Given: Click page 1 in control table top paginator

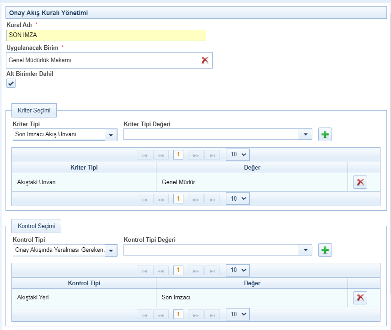Looking at the screenshot, I should click(178, 270).
